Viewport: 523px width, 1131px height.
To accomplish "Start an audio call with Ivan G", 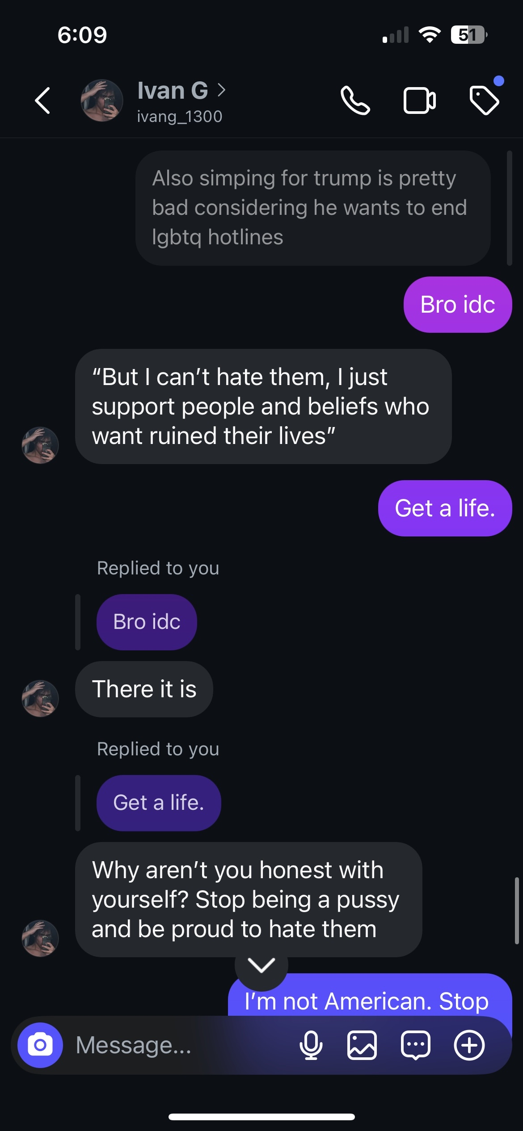I will (355, 101).
